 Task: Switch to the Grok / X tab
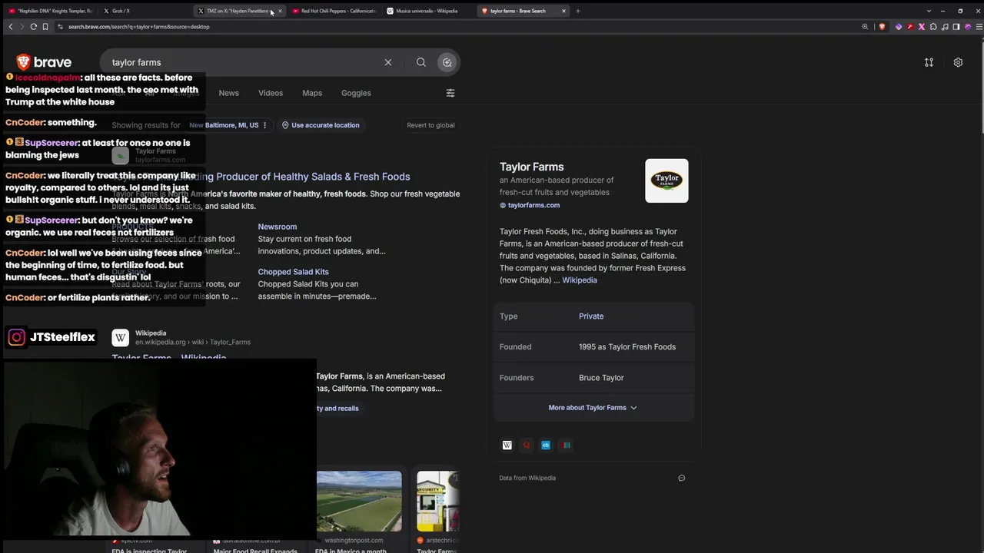(x=145, y=11)
